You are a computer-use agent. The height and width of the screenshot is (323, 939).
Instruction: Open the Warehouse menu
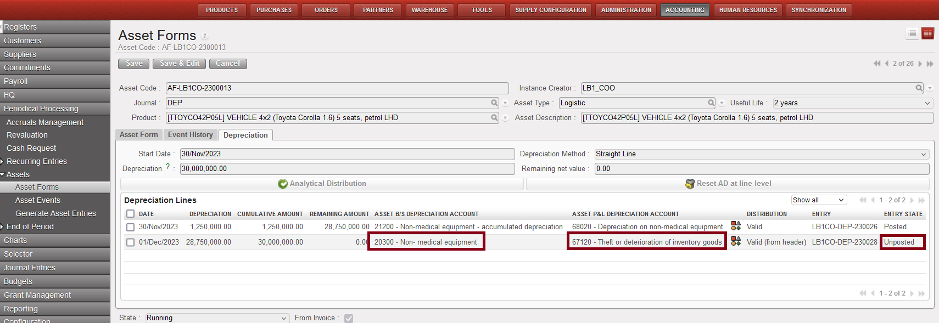429,10
